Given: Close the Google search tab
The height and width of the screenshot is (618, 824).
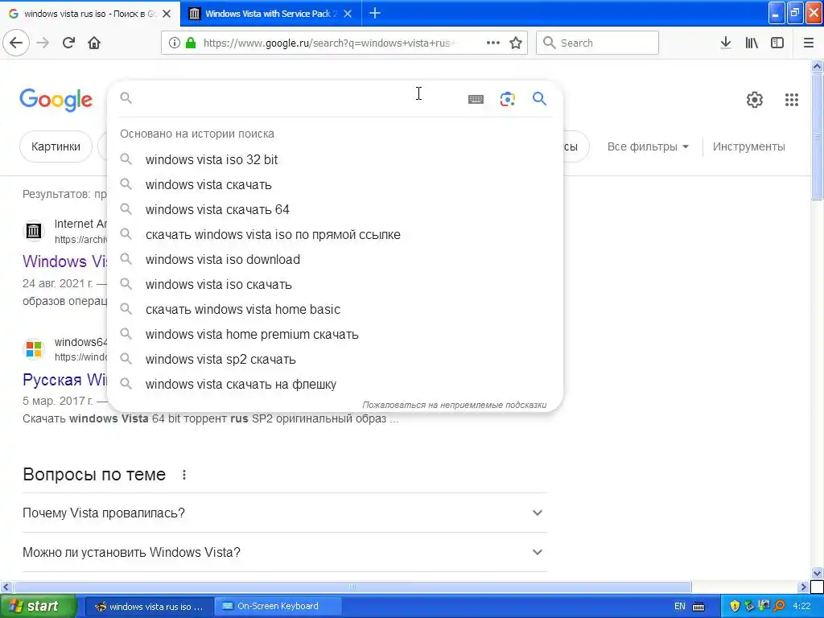Looking at the screenshot, I should [167, 14].
